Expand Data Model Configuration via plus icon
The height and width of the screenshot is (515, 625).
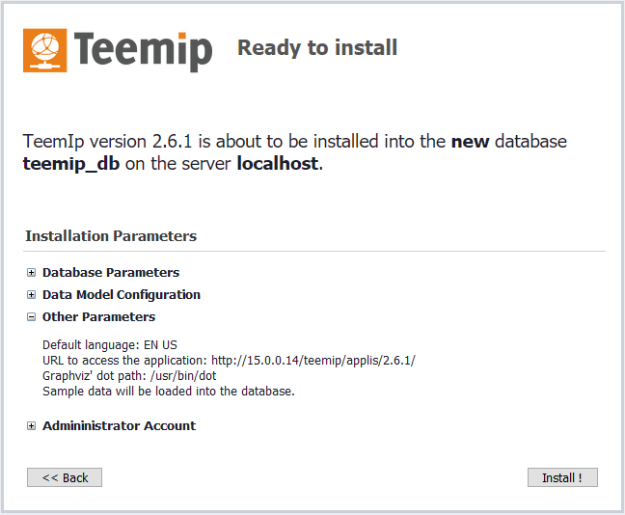(x=32, y=295)
